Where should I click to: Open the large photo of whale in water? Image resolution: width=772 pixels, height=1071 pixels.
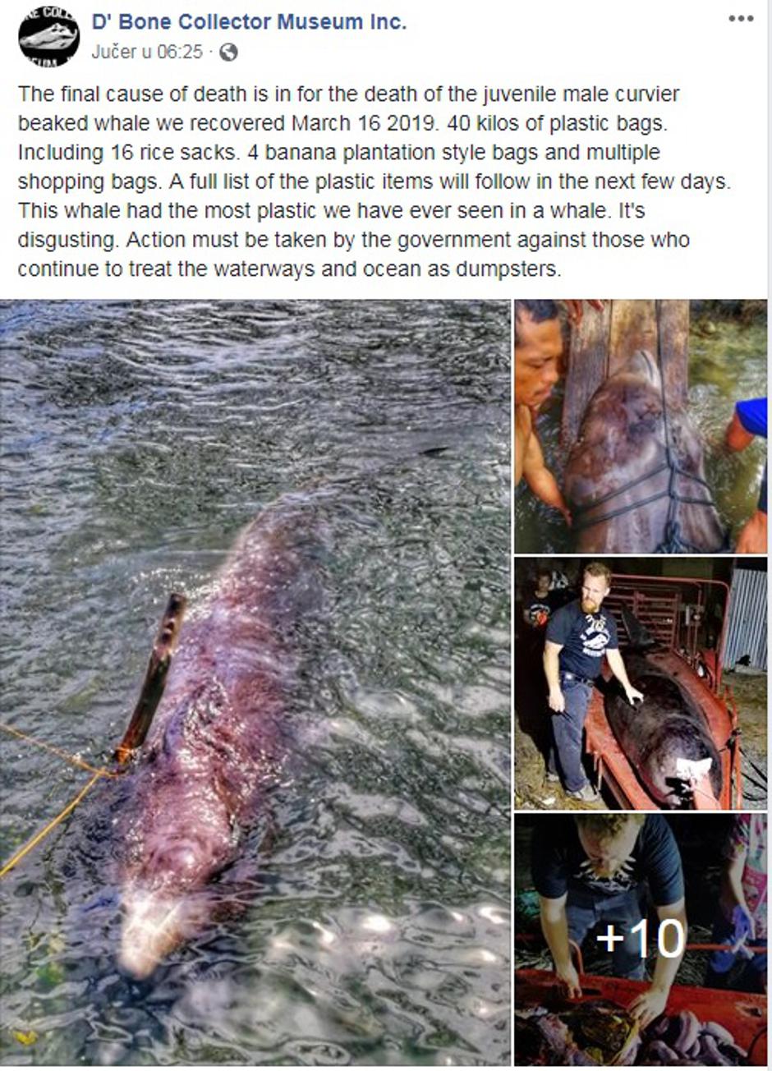click(255, 683)
